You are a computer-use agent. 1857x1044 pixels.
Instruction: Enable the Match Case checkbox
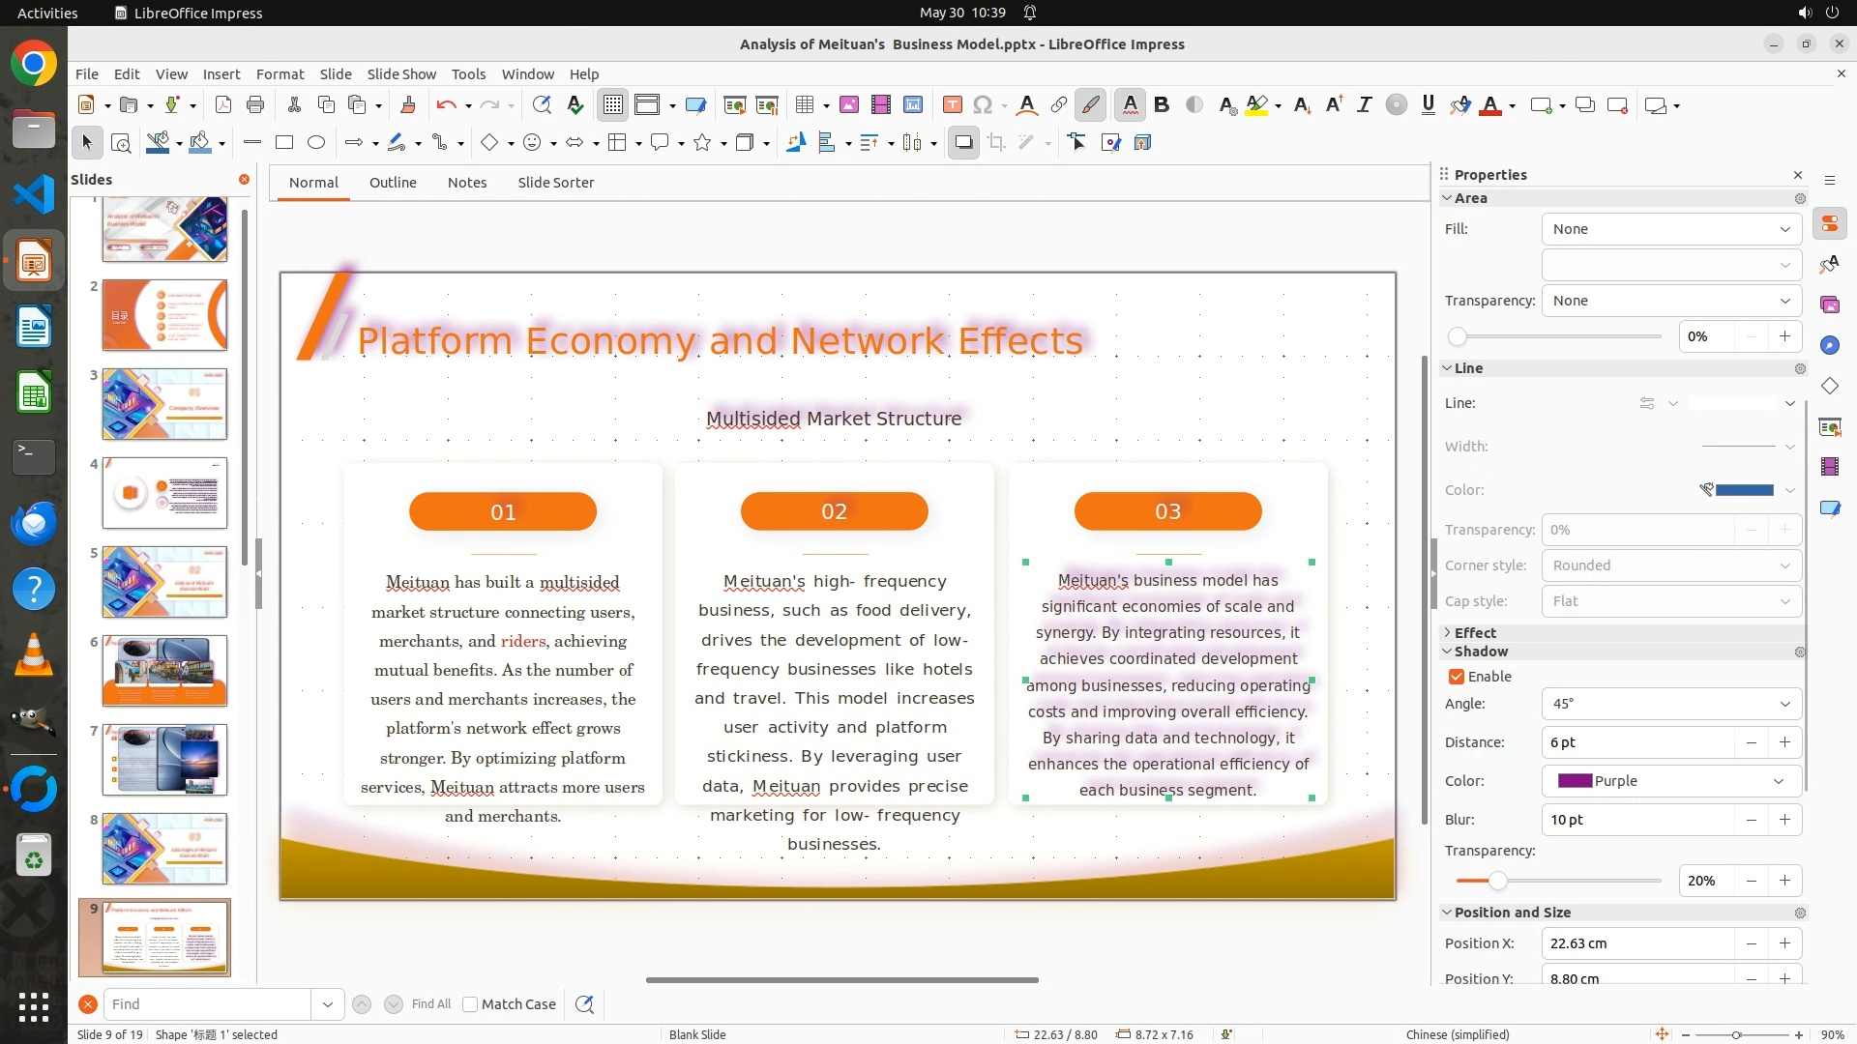click(470, 1004)
